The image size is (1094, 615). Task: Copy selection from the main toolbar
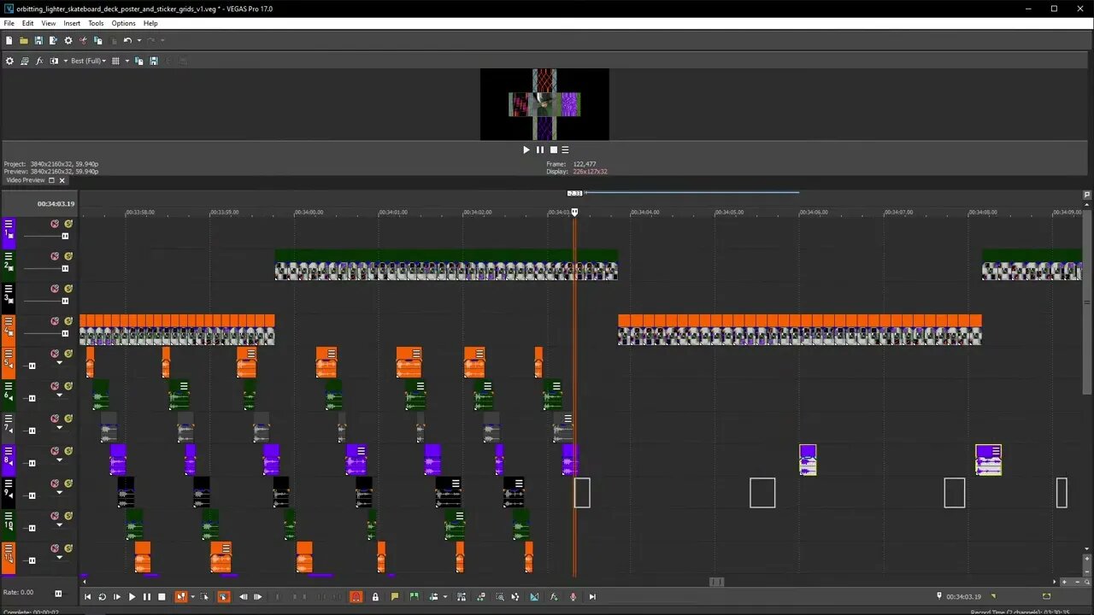(98, 40)
